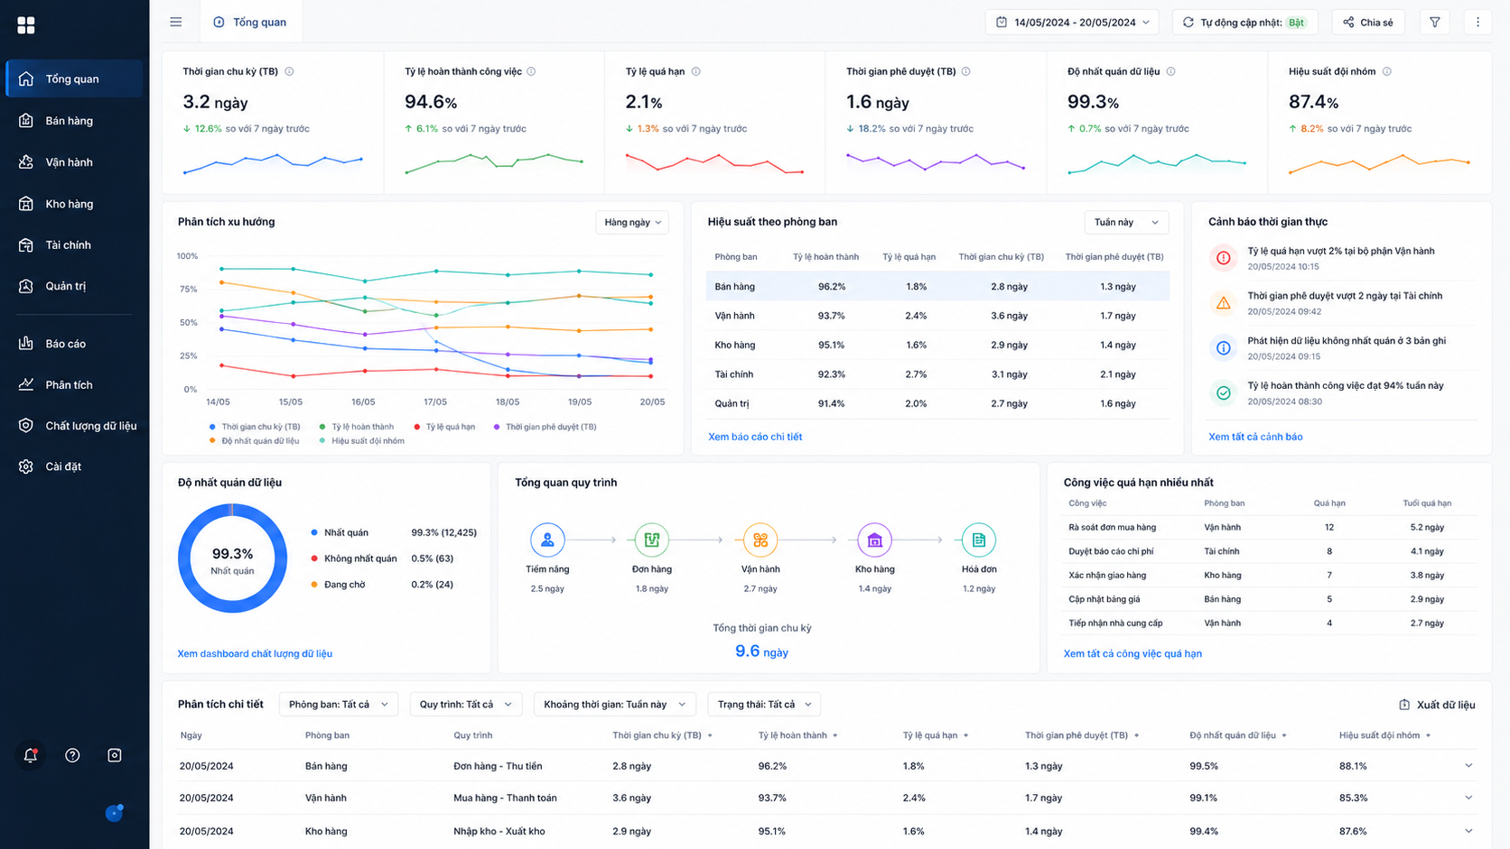Go to Tài chính in the sidebar
This screenshot has height=849, width=1510.
pos(74,245)
